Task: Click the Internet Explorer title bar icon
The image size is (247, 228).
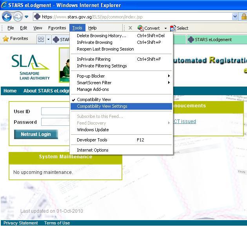Action: click(x=4, y=5)
